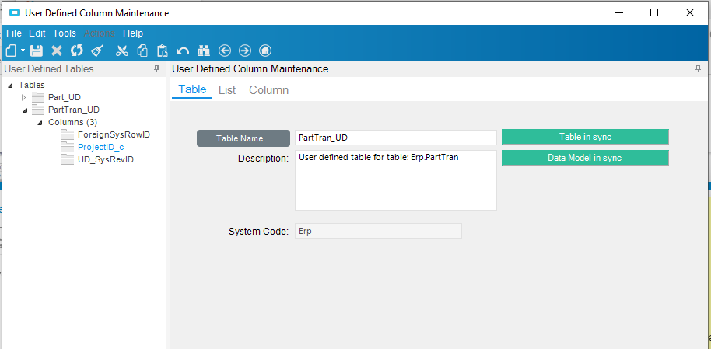Select ProjectID_c in the tree
This screenshot has width=711, height=349.
pos(100,148)
